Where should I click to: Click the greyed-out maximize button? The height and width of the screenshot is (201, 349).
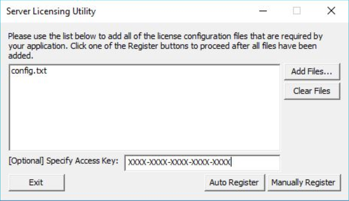tap(297, 12)
